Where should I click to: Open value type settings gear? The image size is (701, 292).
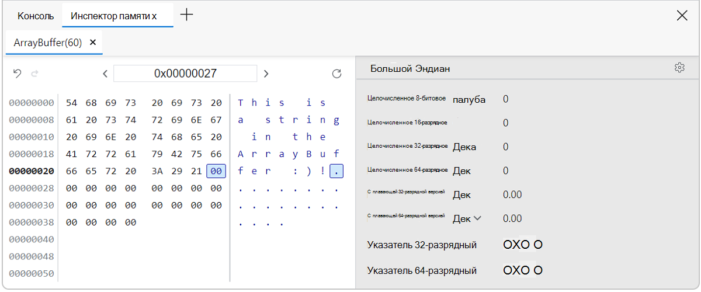click(679, 68)
